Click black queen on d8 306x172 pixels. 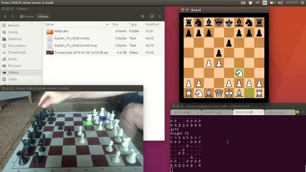click(219, 22)
